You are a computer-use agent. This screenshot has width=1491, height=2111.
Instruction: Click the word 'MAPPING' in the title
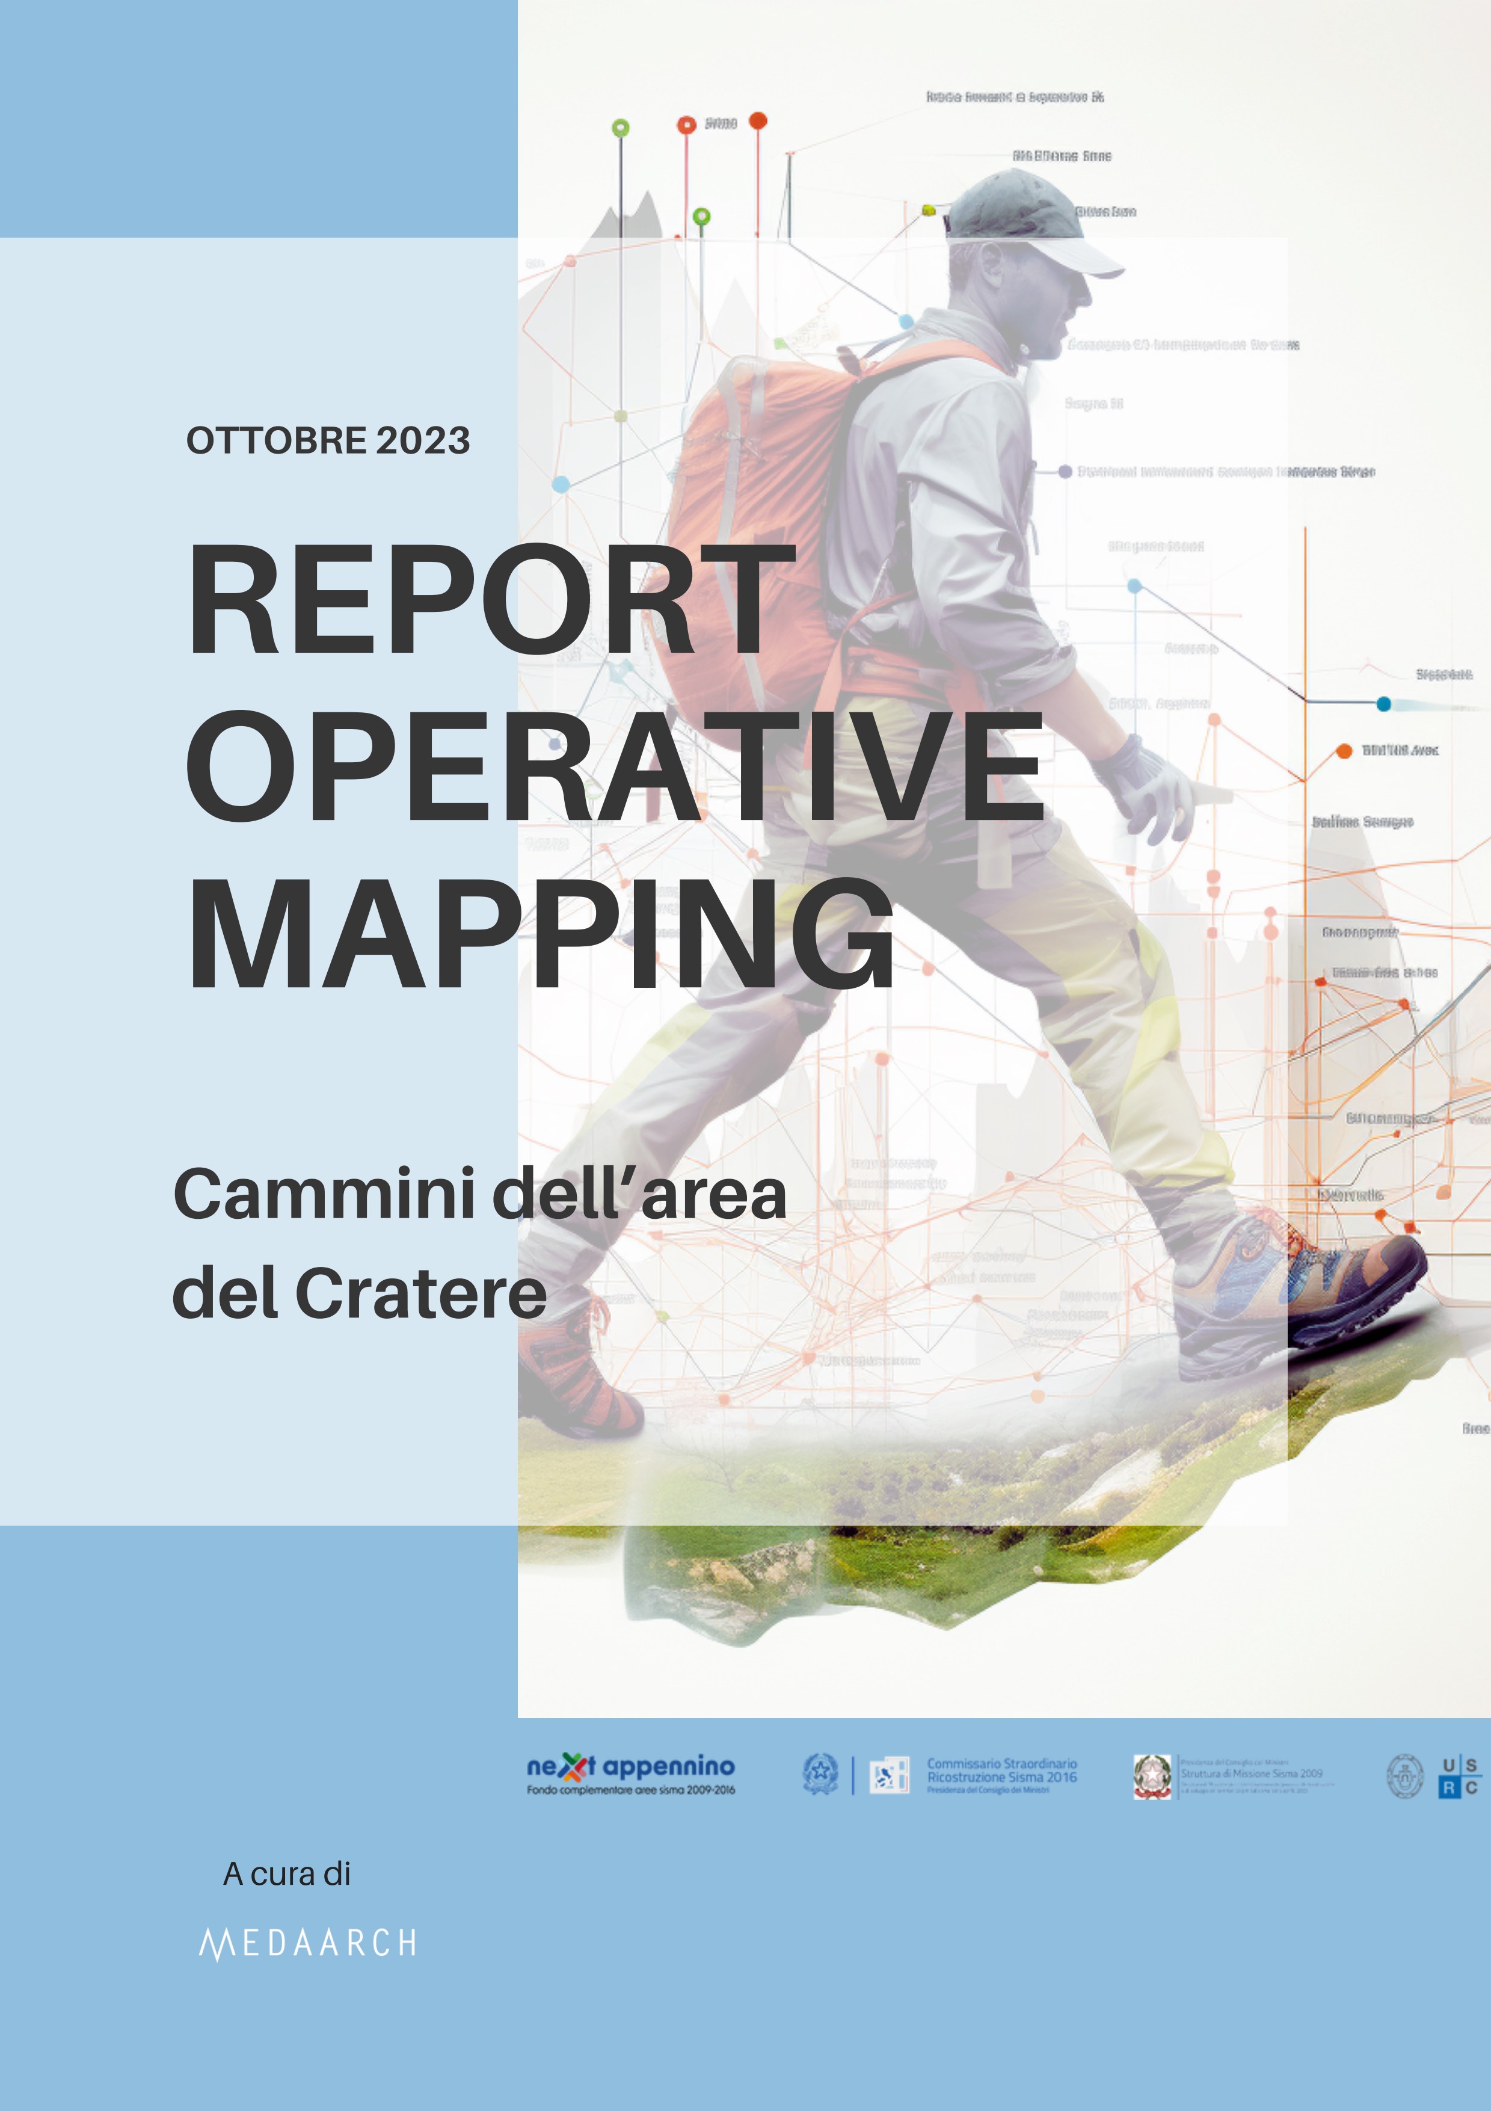(541, 932)
